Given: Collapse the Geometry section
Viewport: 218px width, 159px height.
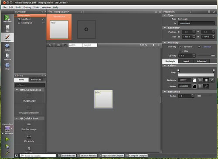Looking at the screenshot, I should click(x=165, y=27).
